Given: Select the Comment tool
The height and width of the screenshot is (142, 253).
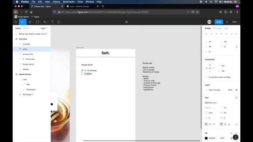Looking at the screenshot, I should pyautogui.click(x=59, y=22).
